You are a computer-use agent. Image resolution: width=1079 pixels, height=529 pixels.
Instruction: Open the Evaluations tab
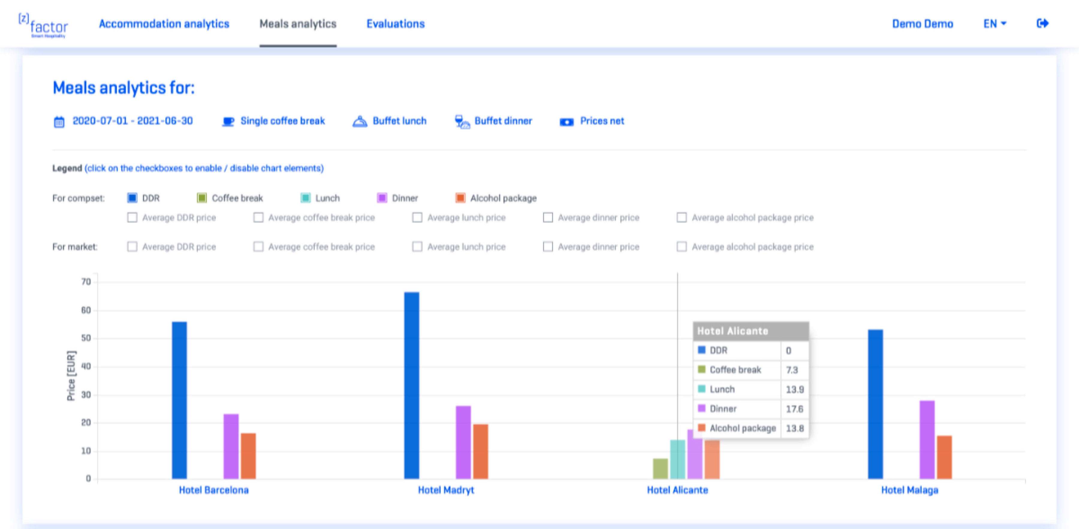point(395,24)
